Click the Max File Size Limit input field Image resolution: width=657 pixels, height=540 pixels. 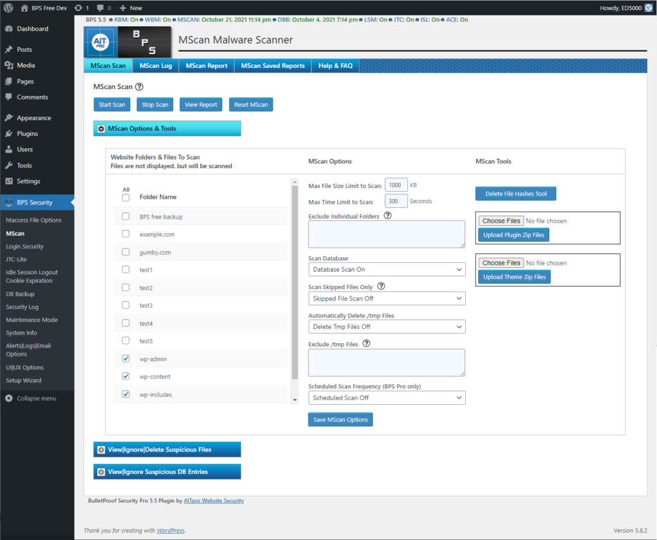(397, 185)
